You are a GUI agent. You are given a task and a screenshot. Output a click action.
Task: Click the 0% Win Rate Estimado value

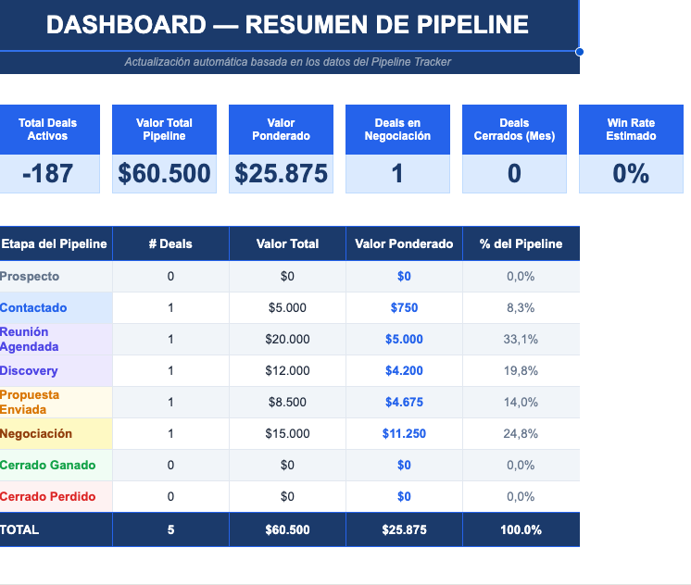click(631, 173)
